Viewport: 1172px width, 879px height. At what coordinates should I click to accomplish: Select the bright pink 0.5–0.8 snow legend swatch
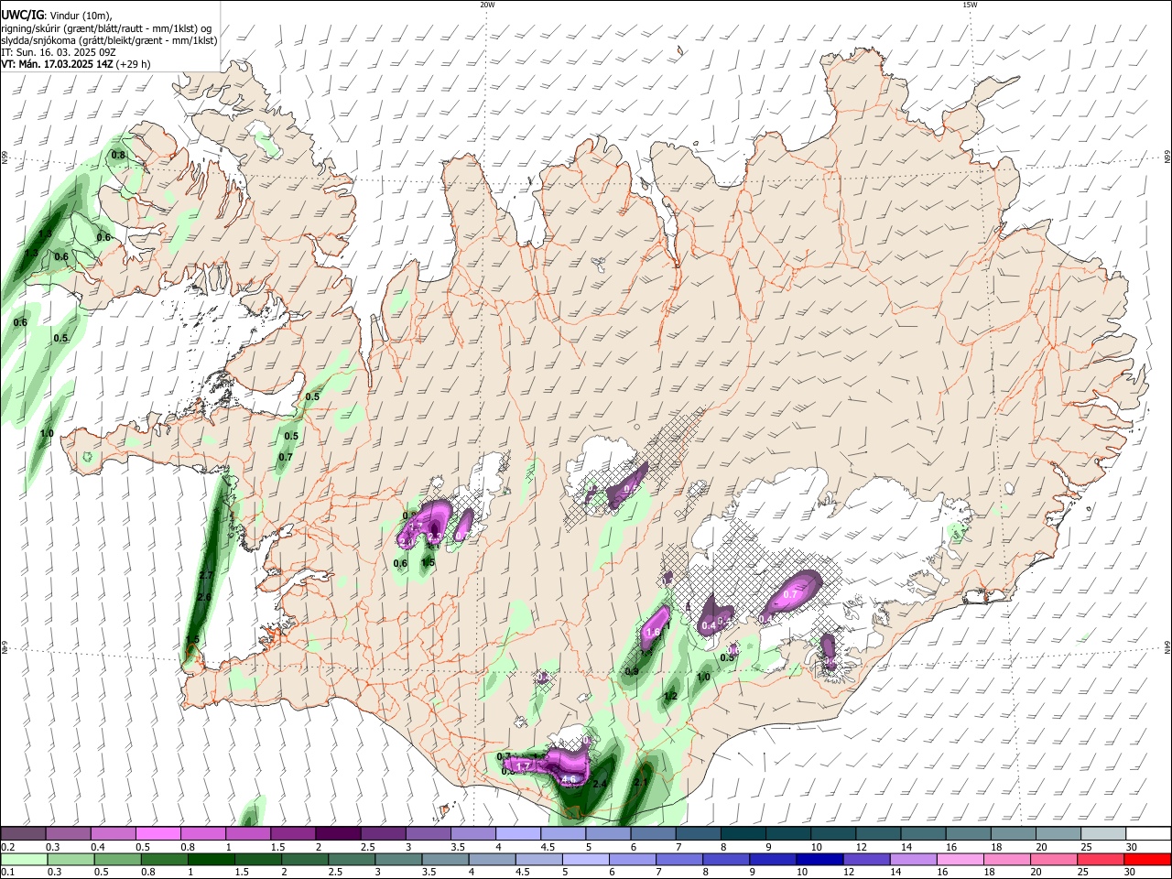[158, 834]
